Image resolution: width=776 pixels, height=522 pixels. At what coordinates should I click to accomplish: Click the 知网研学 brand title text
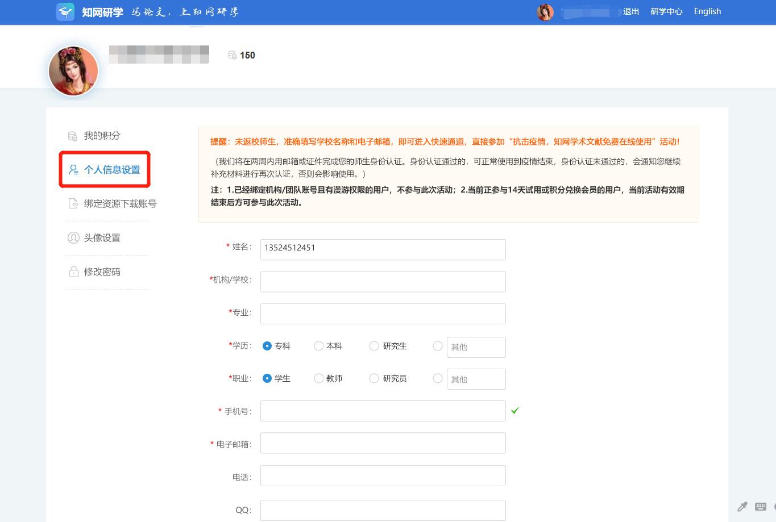click(x=102, y=12)
